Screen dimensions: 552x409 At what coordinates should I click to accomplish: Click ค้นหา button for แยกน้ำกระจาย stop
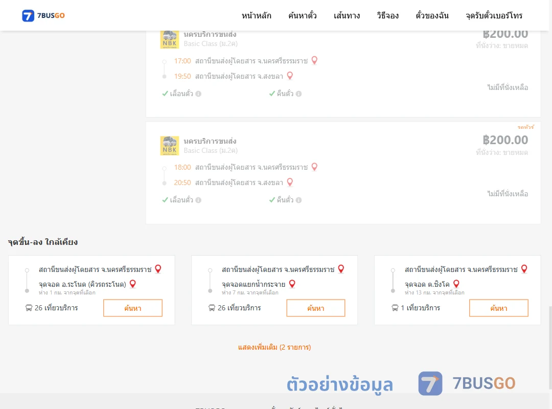click(x=316, y=308)
